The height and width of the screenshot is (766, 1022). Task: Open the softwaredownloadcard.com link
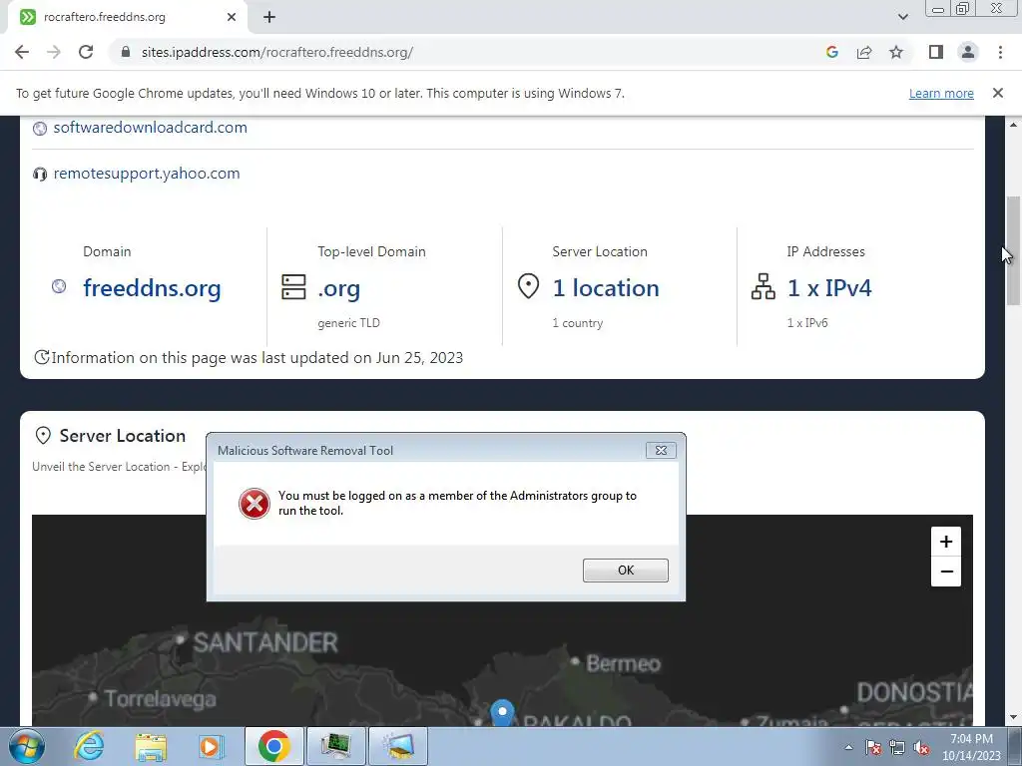(150, 127)
